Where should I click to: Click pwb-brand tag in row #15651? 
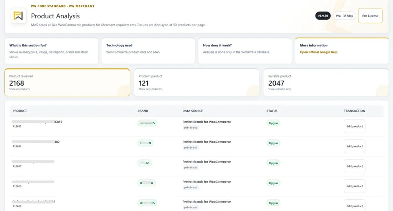(x=191, y=127)
